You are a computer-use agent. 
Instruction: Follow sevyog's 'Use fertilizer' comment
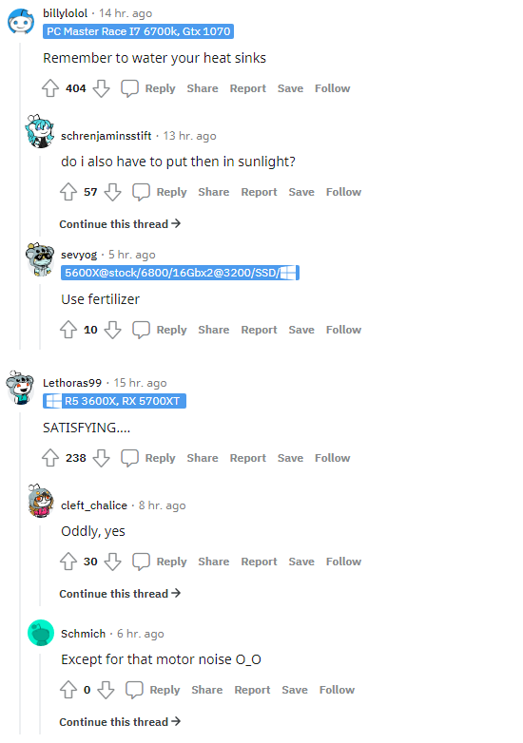pos(344,330)
